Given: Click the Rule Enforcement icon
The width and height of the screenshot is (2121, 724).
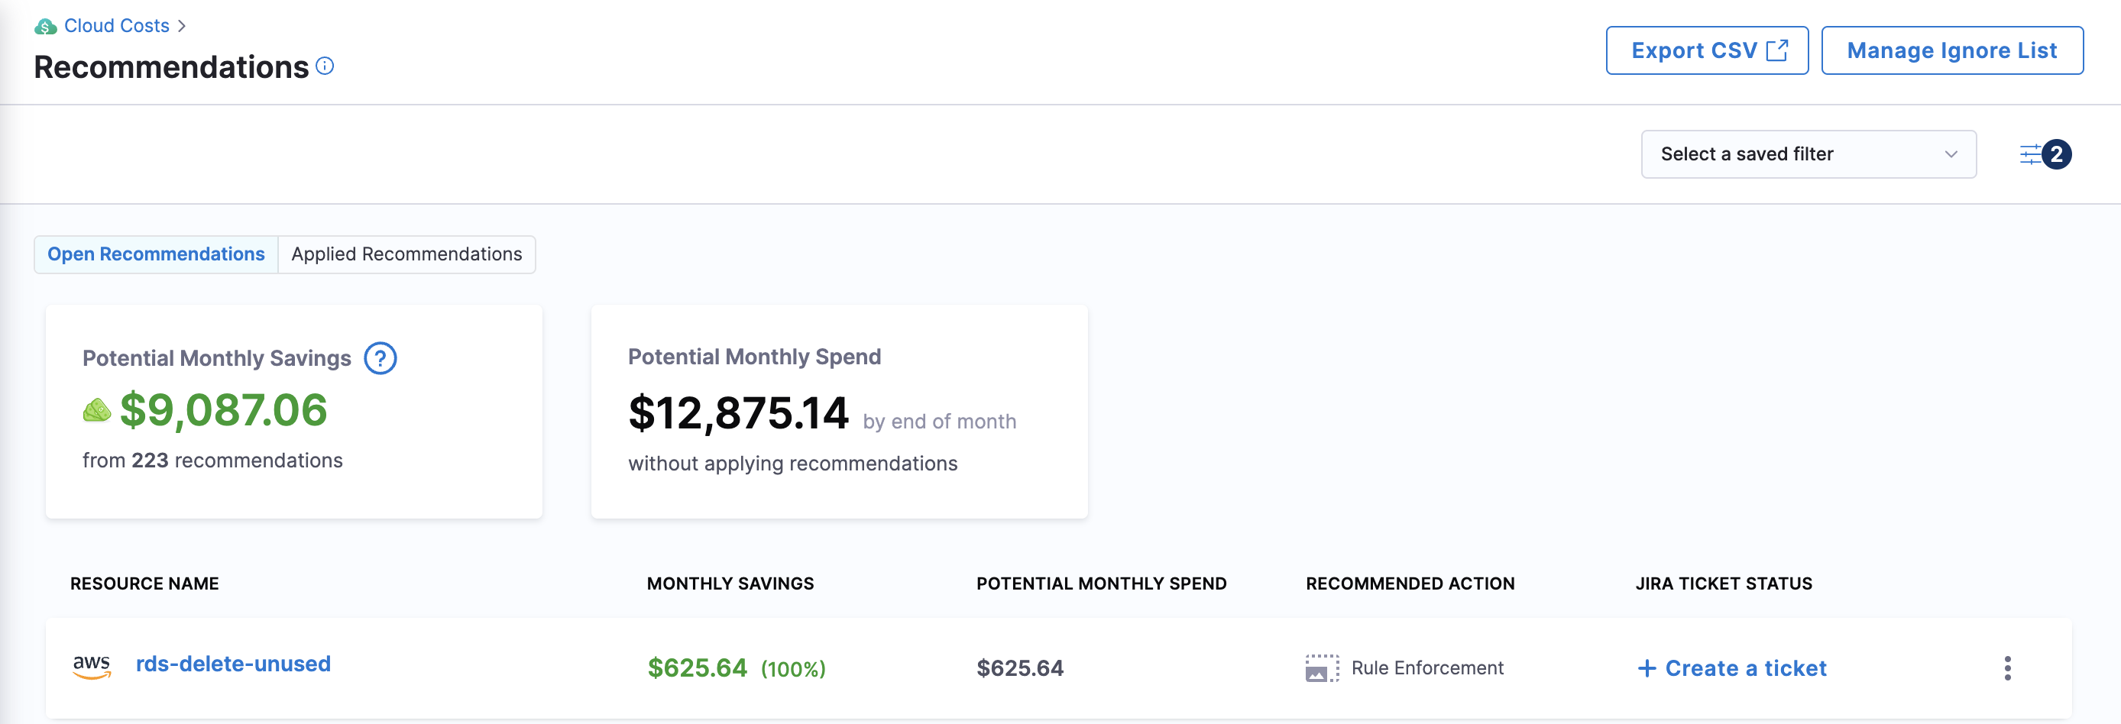Looking at the screenshot, I should coord(1322,668).
